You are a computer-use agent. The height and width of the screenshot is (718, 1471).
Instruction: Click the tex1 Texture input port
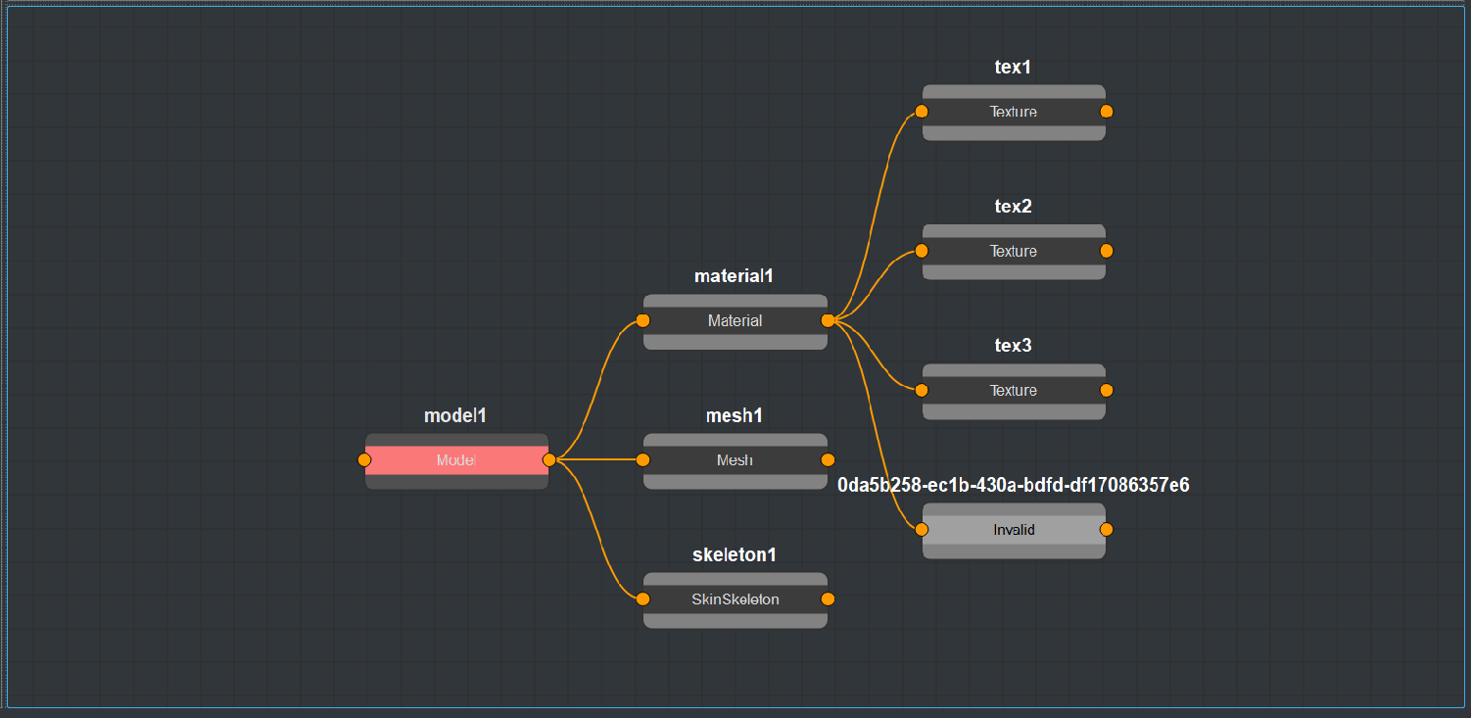(x=922, y=112)
